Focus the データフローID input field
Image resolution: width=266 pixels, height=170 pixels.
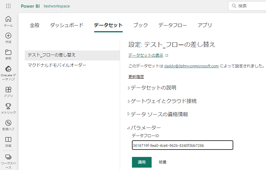pyautogui.click(x=183, y=145)
